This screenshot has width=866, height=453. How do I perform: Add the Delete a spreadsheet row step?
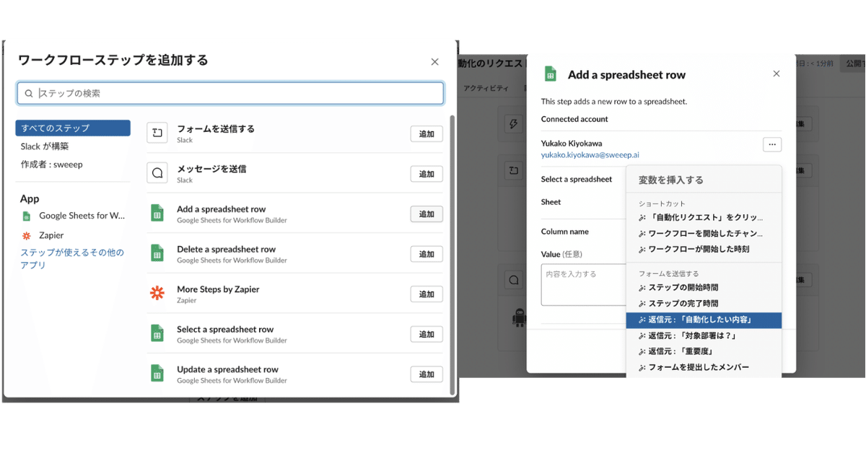427,254
